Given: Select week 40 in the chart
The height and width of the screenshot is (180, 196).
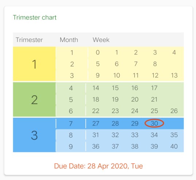Looking at the screenshot, I should coord(174,146).
